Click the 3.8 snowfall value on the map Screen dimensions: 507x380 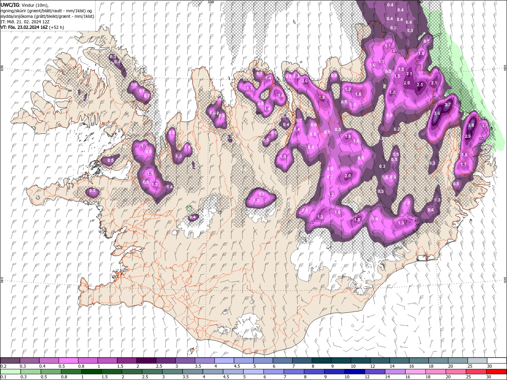tap(471, 125)
